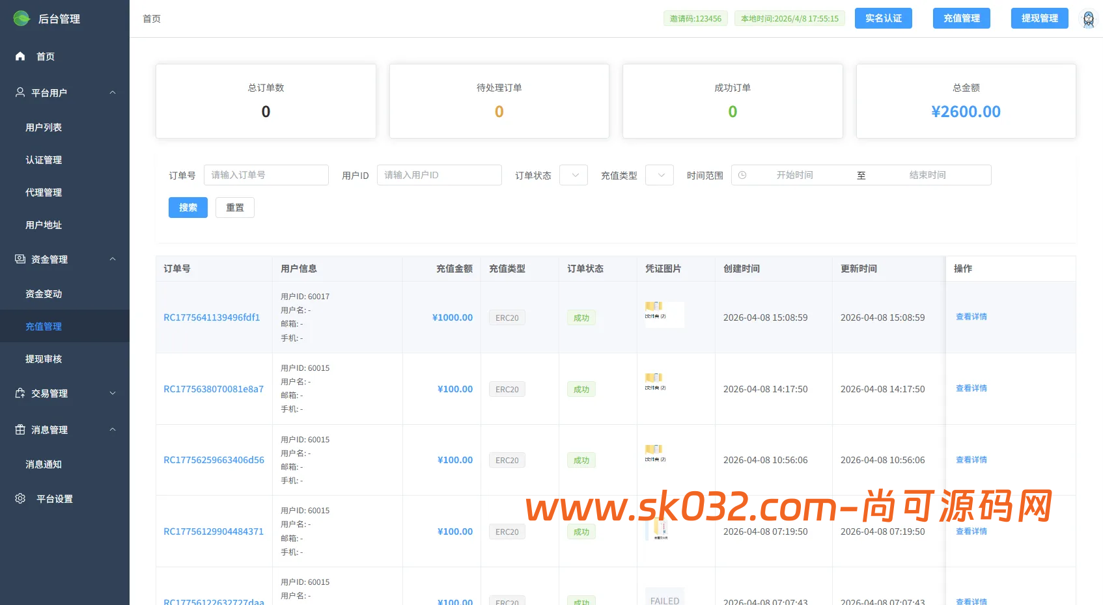1103x605 pixels.
Task: Open the user avatar in header
Action: pos(1088,18)
